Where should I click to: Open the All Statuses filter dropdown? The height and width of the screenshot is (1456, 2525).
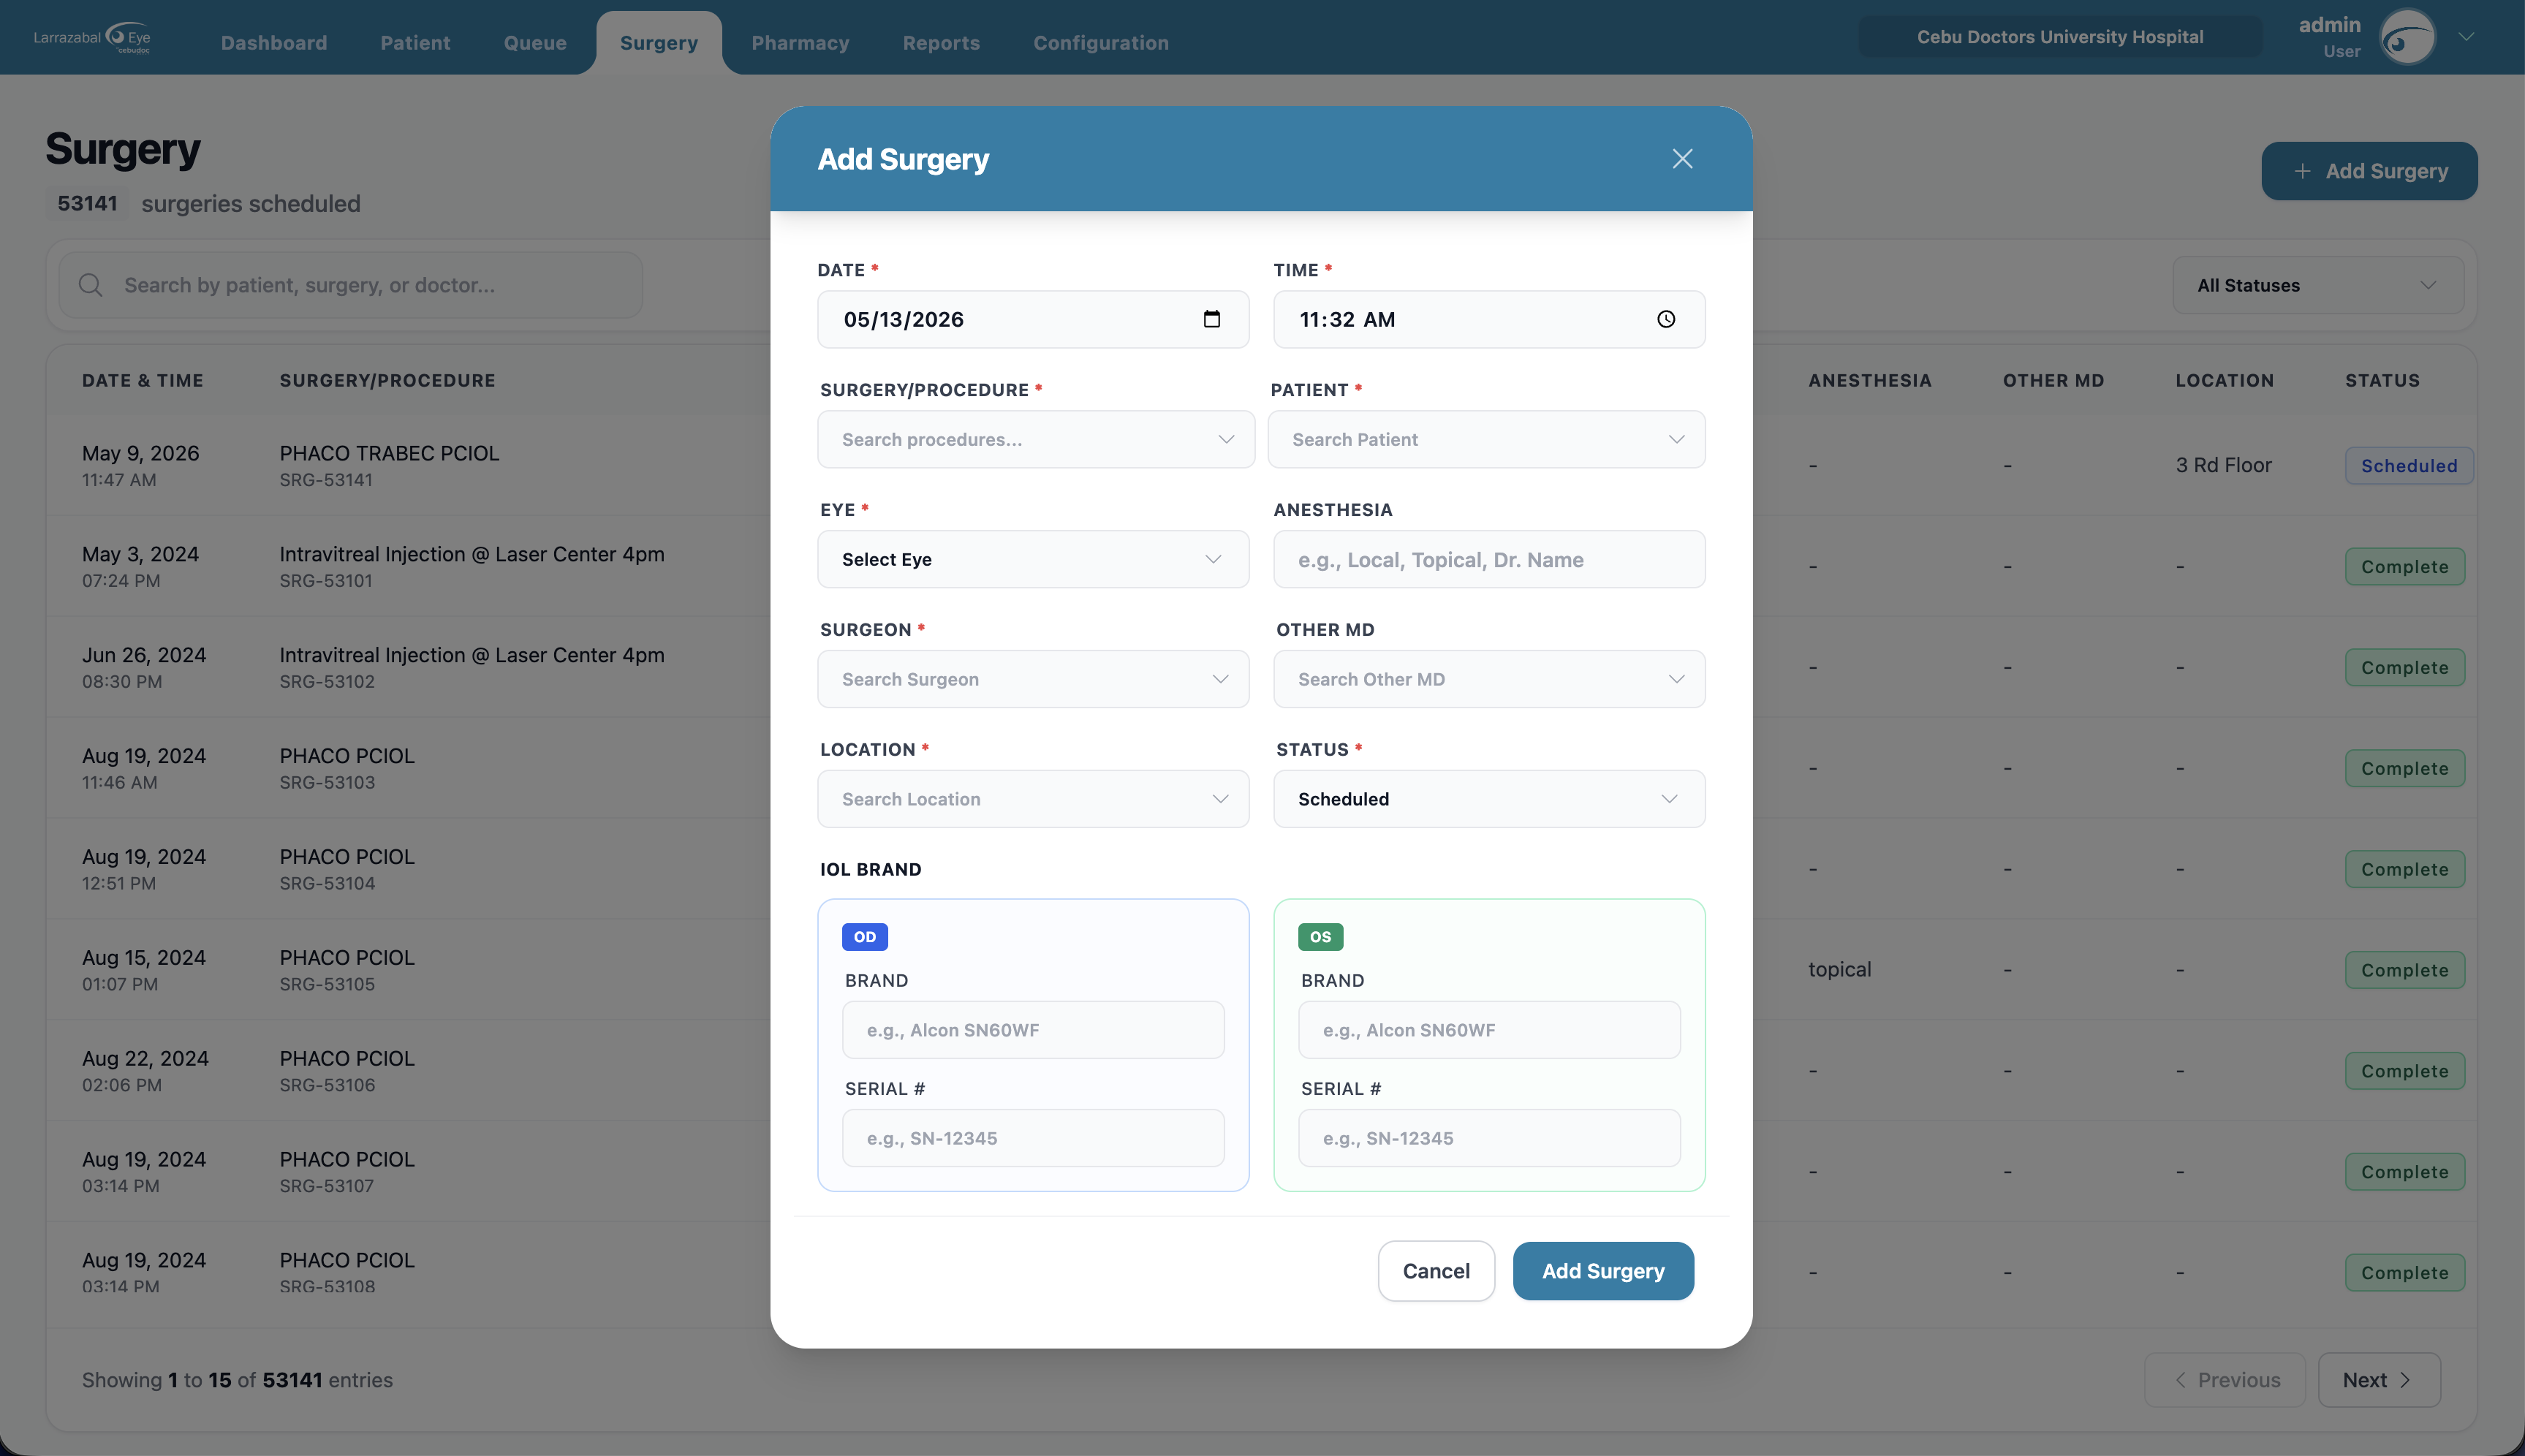pos(2318,285)
